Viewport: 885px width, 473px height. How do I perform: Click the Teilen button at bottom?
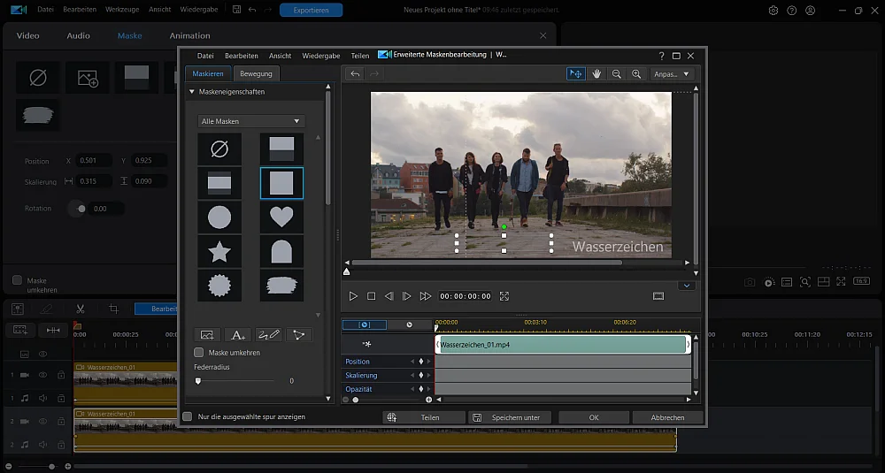pyautogui.click(x=423, y=417)
